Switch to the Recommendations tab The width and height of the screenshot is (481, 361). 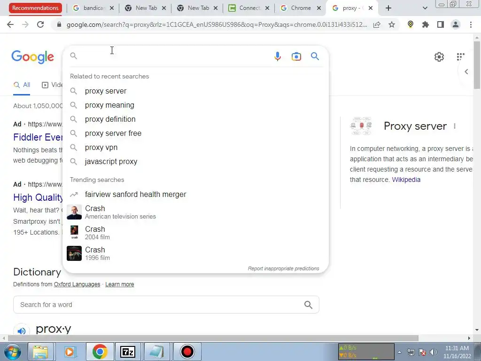pyautogui.click(x=35, y=8)
